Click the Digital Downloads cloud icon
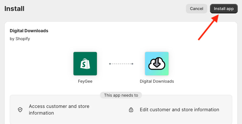Image resolution: width=242 pixels, height=124 pixels. tap(157, 64)
